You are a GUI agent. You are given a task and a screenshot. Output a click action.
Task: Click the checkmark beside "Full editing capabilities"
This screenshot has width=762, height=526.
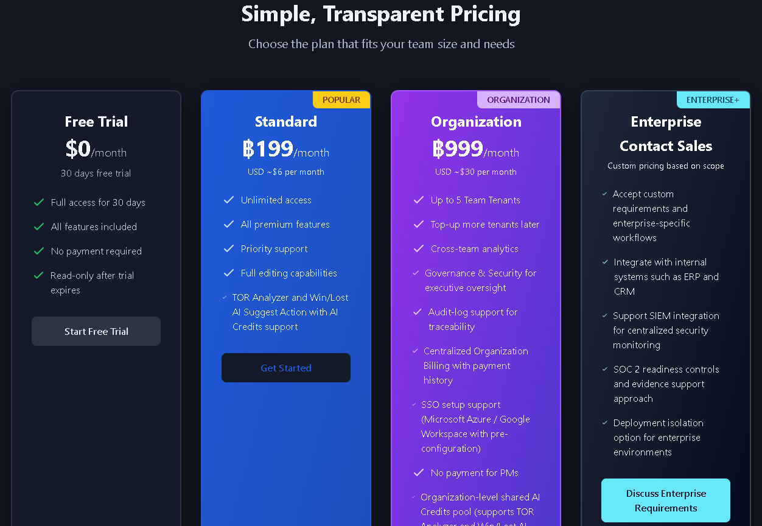tap(229, 273)
